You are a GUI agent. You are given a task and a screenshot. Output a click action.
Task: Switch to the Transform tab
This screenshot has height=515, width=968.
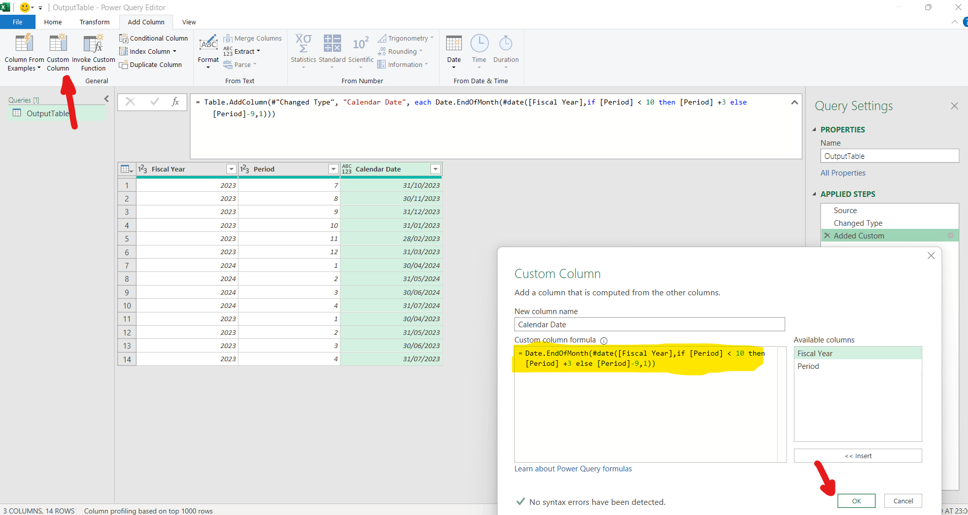(94, 22)
